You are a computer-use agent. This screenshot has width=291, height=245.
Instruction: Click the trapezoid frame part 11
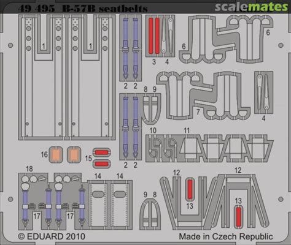[x=226, y=148]
